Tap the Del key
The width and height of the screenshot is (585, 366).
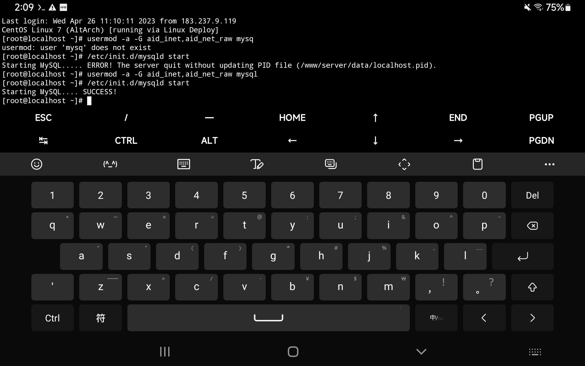pyautogui.click(x=532, y=195)
